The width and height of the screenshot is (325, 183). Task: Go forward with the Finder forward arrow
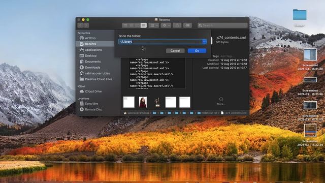(86, 25)
